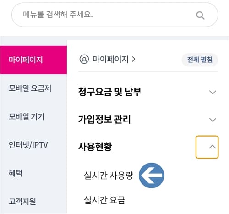
Task: Select the 마이페이지 sidebar tab
Action: coord(33,60)
